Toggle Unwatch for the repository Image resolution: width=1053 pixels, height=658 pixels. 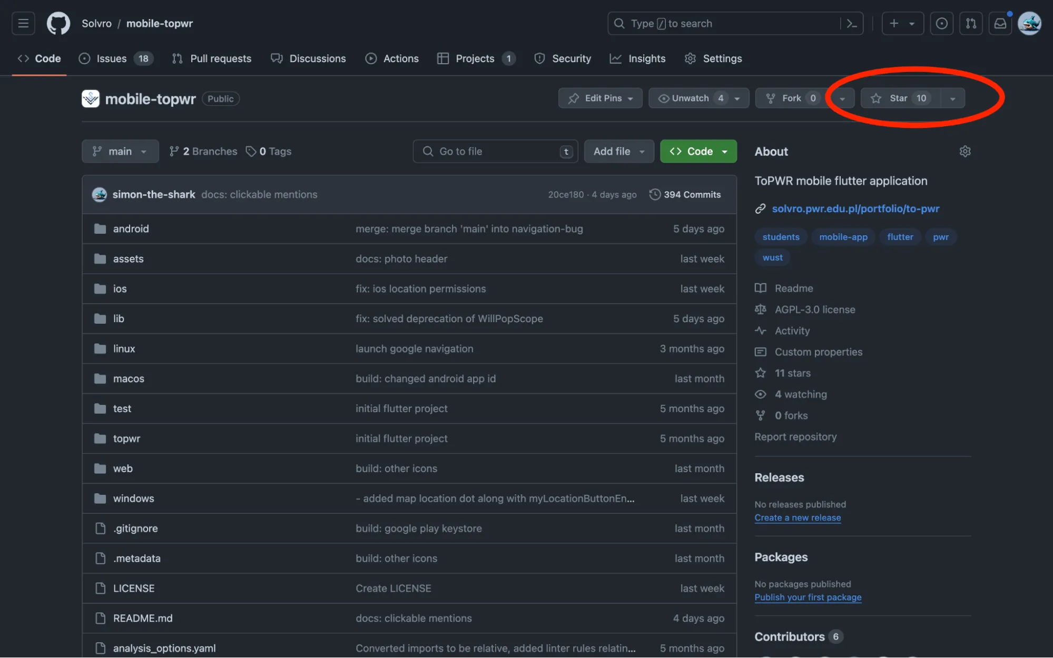pyautogui.click(x=690, y=98)
